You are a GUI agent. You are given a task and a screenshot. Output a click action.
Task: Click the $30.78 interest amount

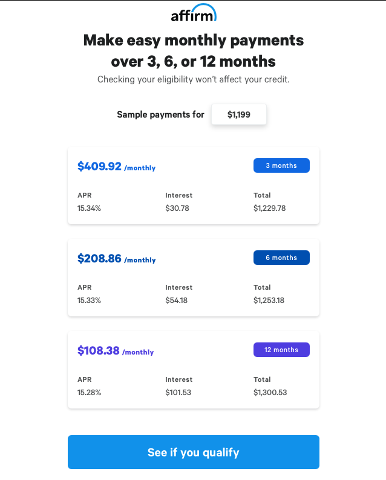177,208
